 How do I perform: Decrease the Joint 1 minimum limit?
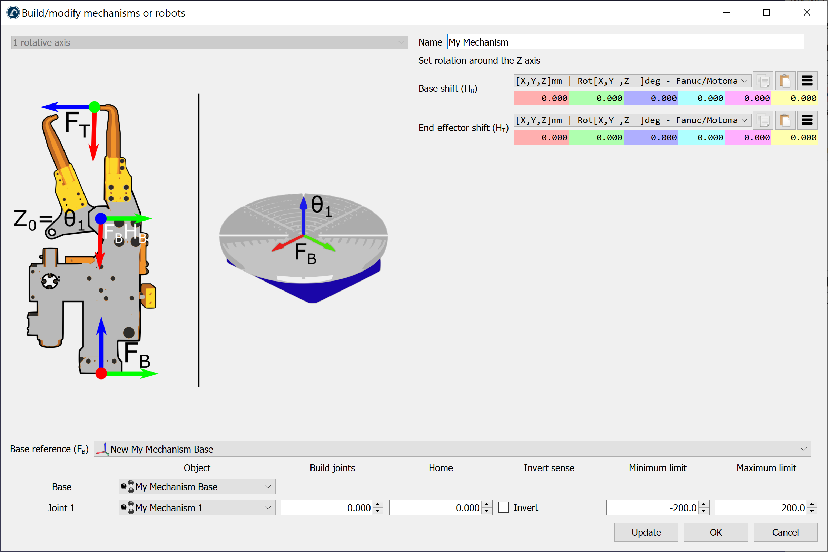[703, 511]
